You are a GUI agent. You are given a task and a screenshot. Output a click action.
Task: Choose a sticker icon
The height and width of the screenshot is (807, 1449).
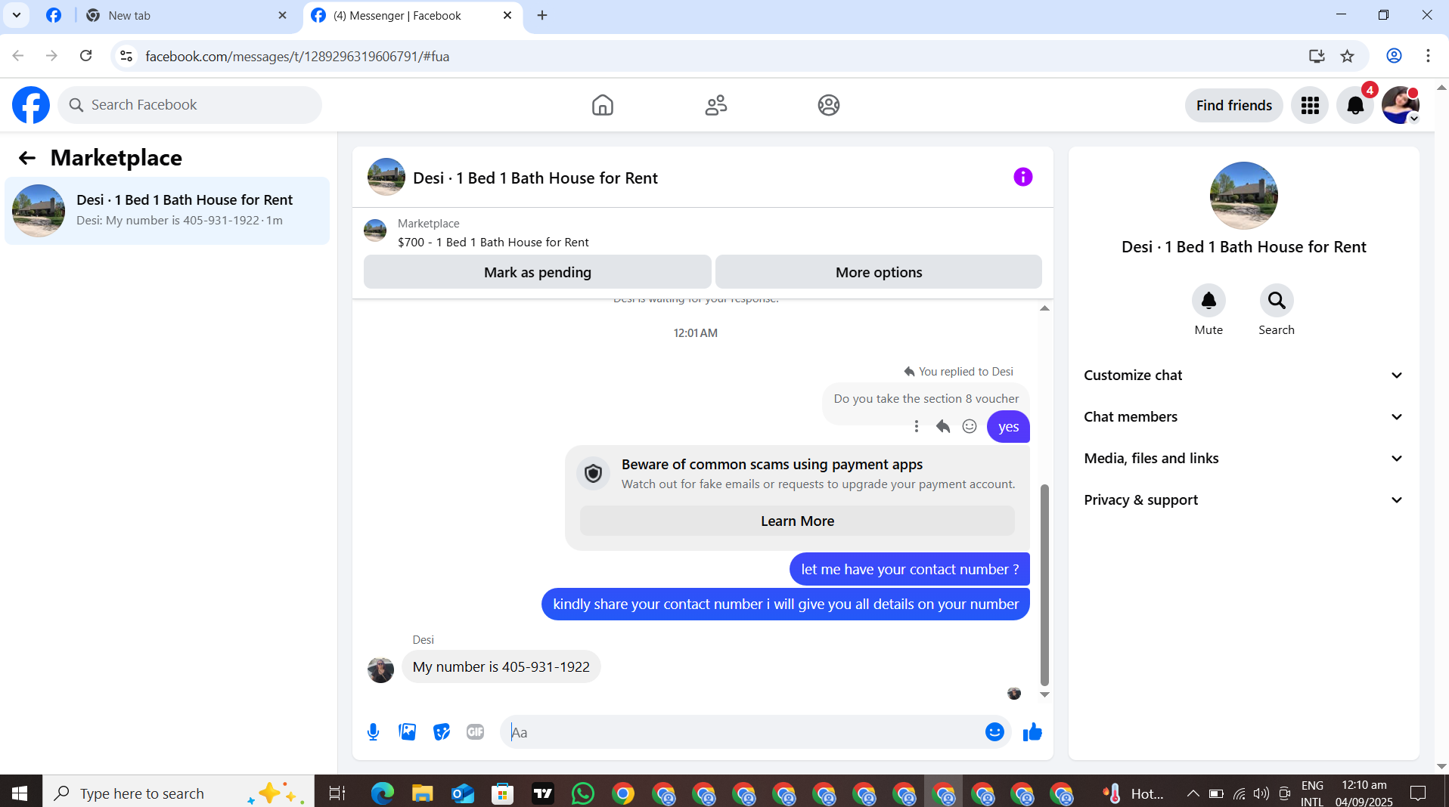pos(442,732)
